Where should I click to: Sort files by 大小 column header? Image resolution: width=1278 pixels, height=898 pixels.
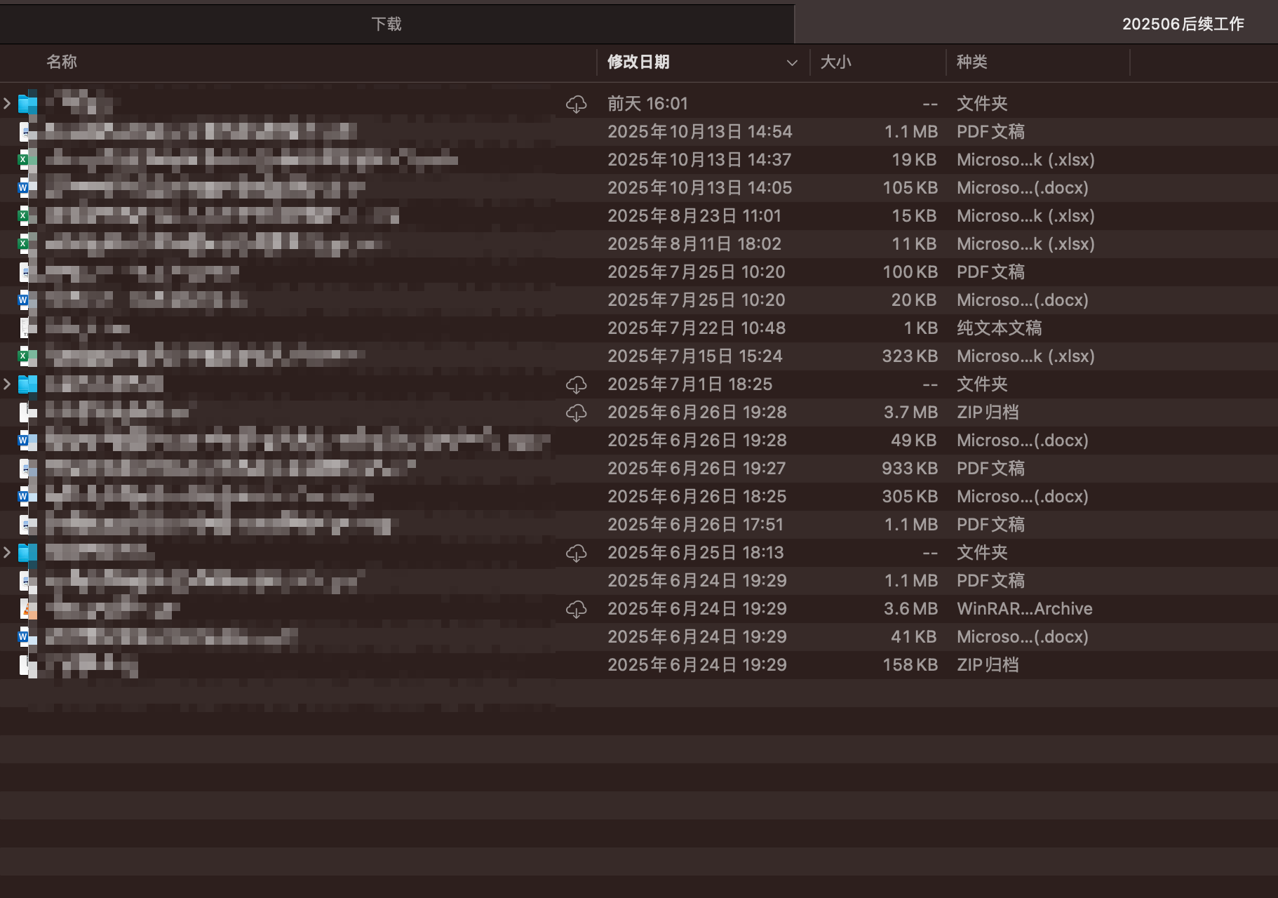point(835,62)
